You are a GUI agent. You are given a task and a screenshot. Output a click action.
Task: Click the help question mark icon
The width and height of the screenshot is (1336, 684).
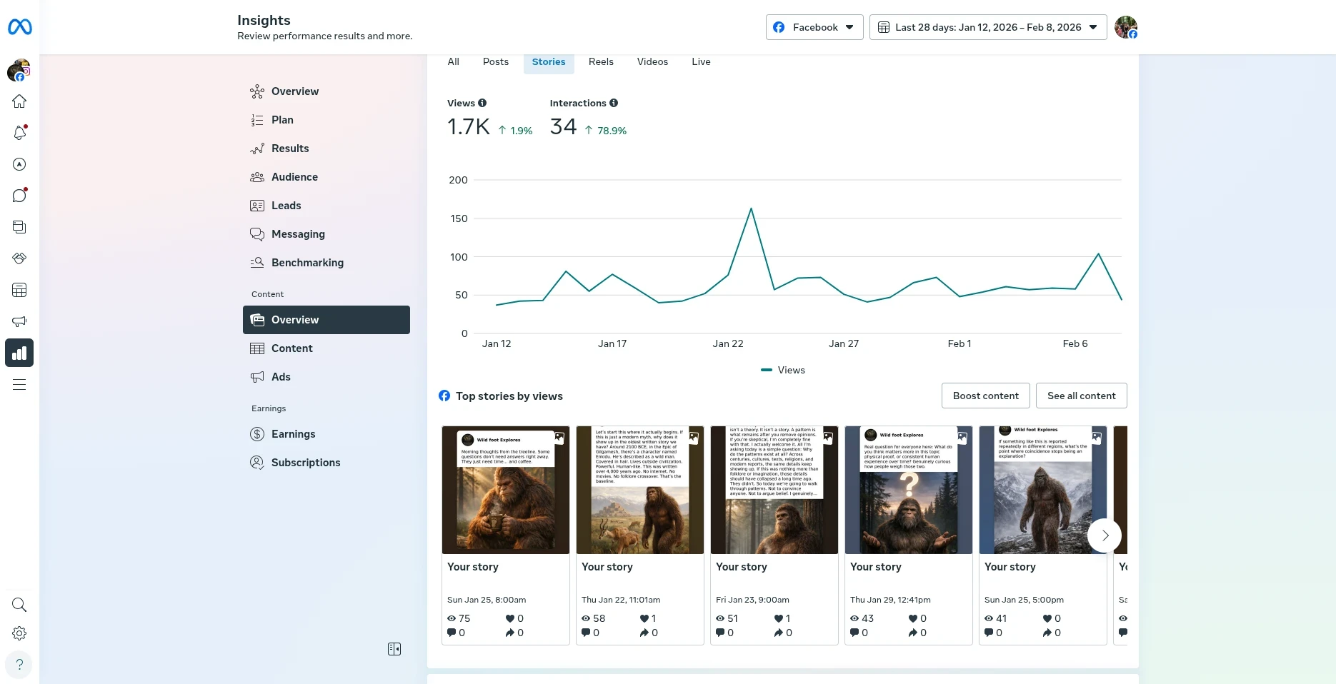19,664
